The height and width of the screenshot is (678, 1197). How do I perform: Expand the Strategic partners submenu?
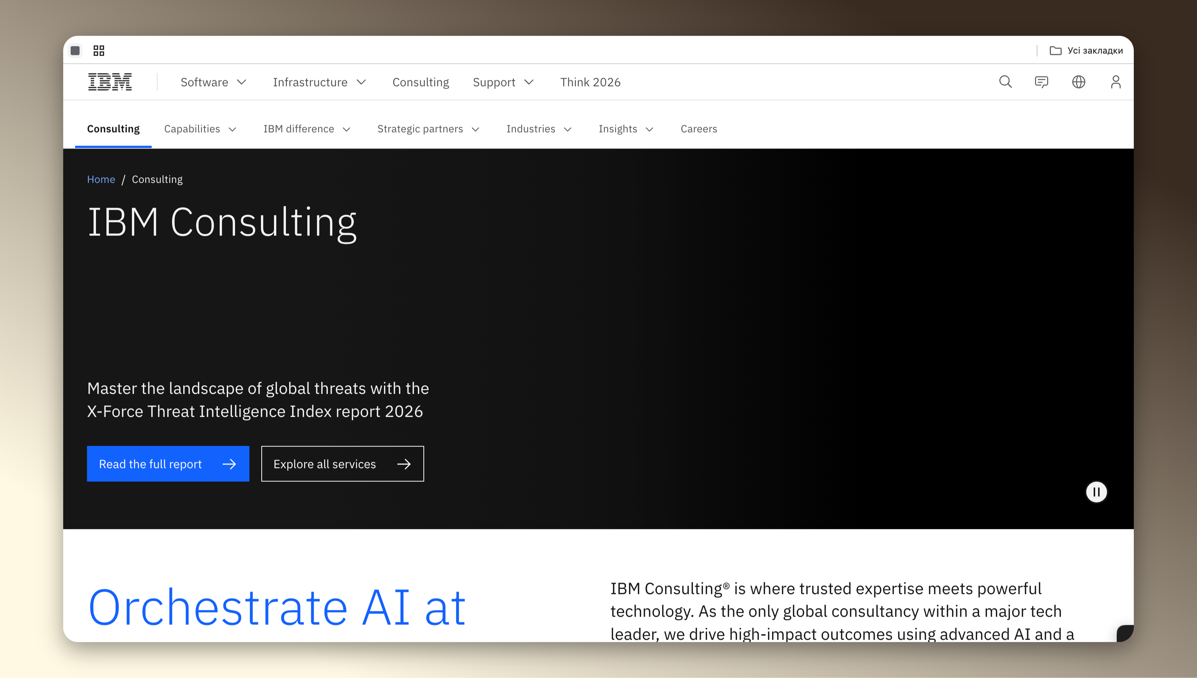point(428,129)
